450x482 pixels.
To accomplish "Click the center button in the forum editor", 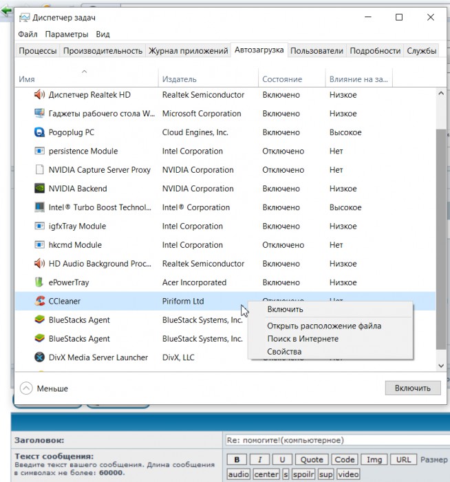I will tap(266, 474).
